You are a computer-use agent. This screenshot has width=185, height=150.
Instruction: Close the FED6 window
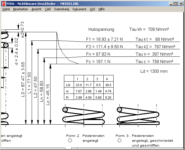pos(181,4)
